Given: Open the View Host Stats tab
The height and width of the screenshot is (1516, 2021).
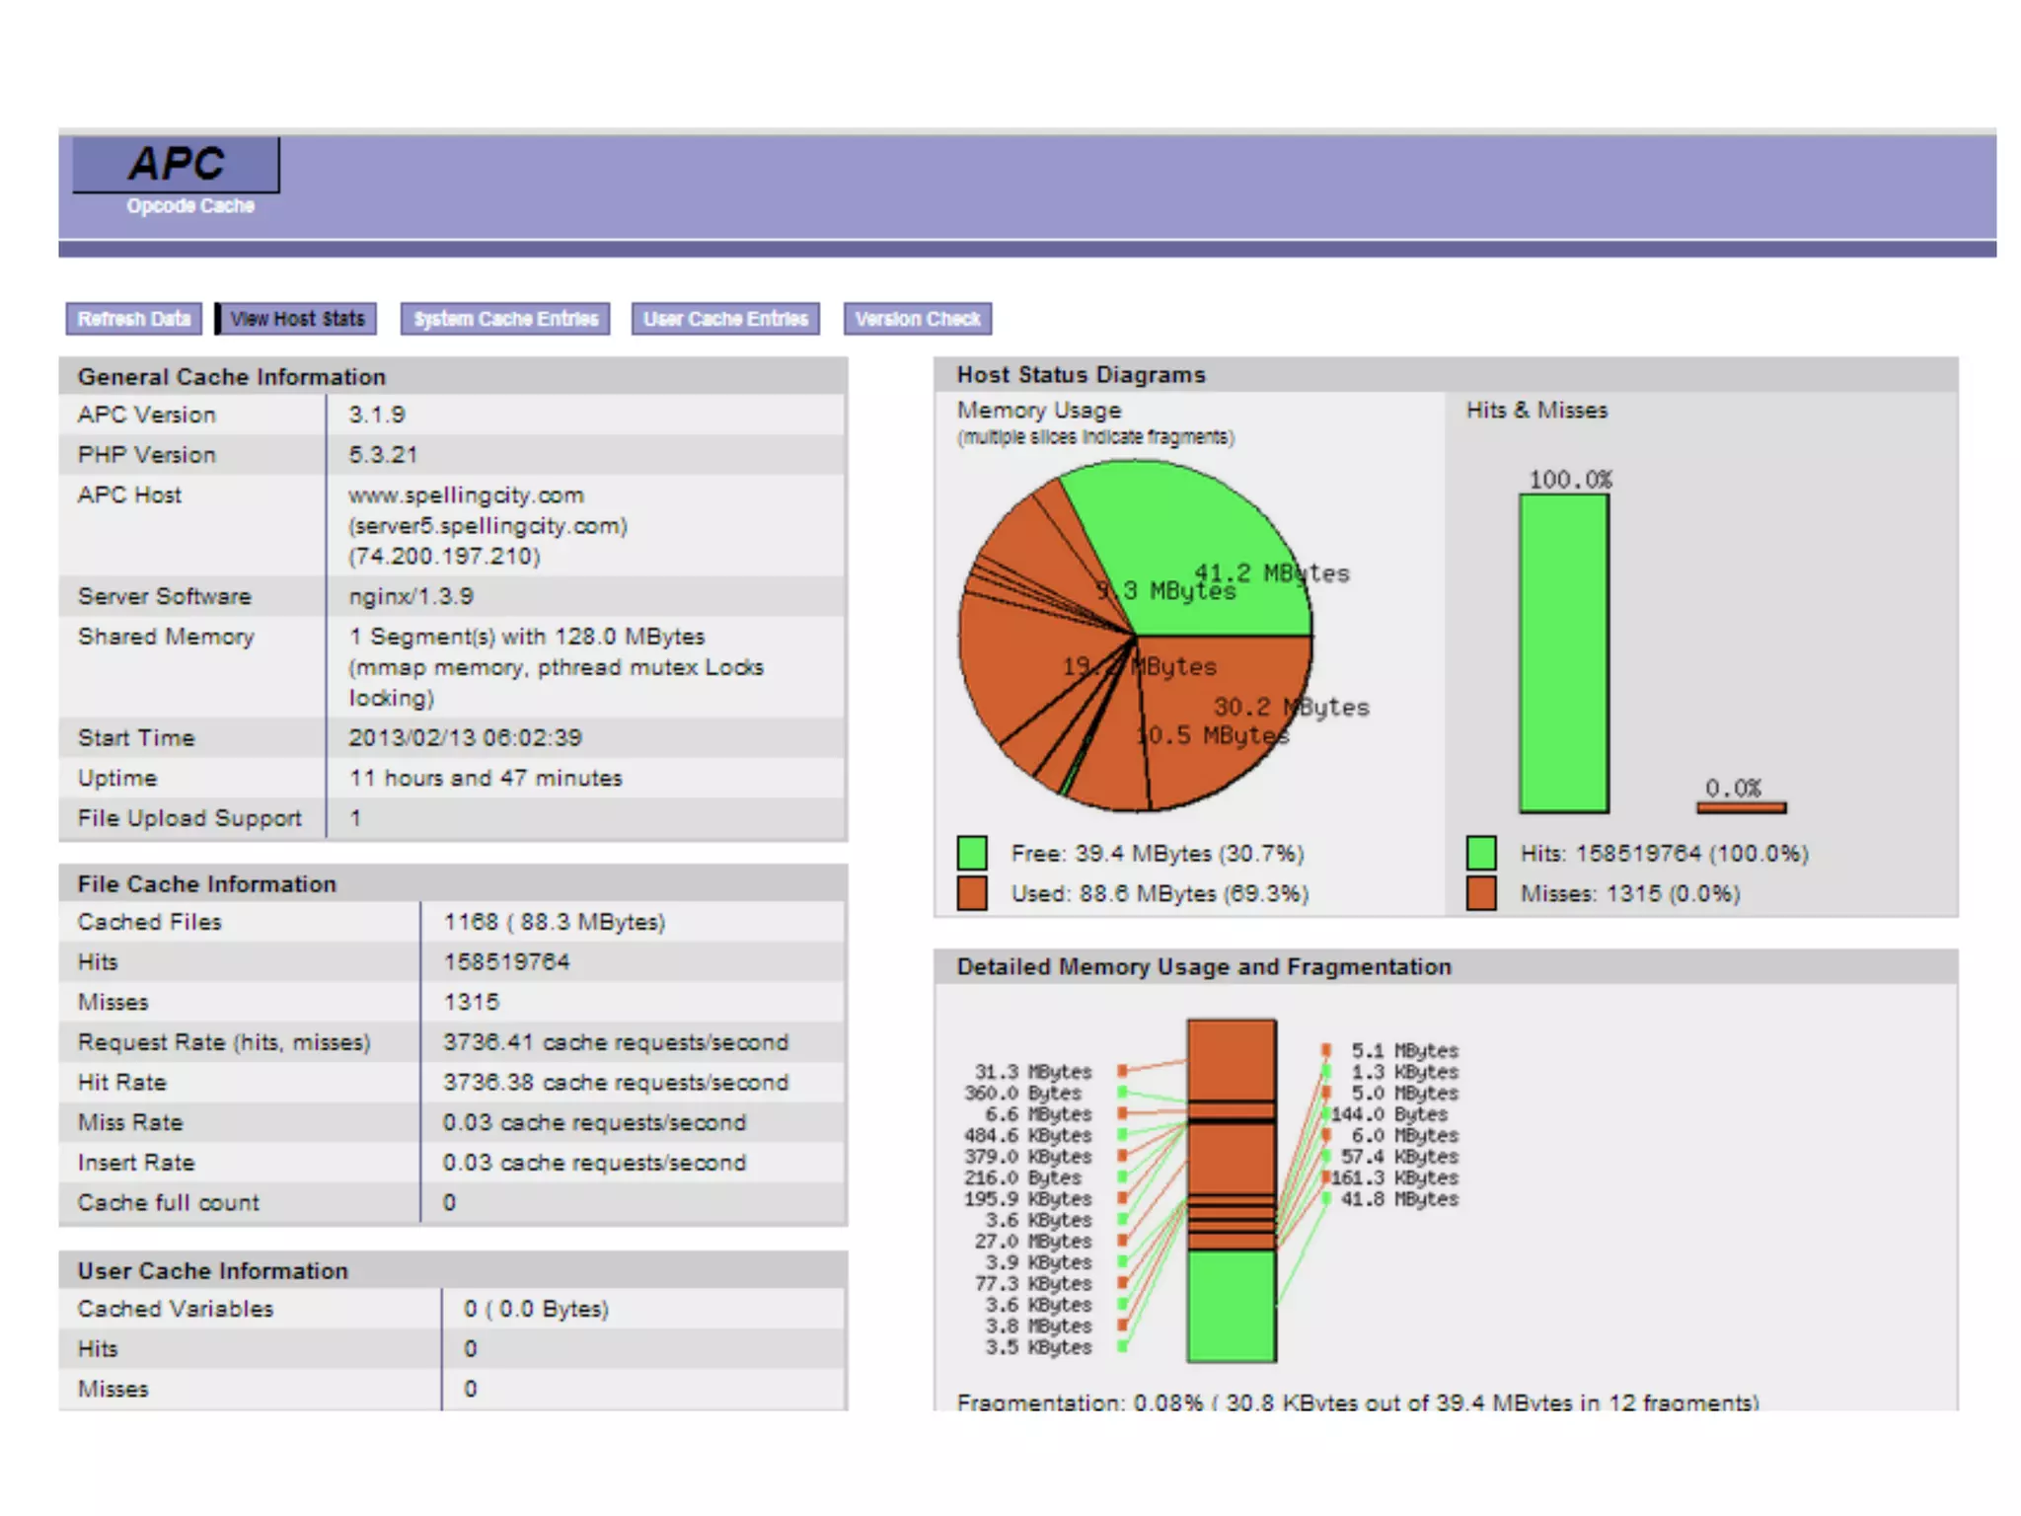Looking at the screenshot, I should click(297, 319).
